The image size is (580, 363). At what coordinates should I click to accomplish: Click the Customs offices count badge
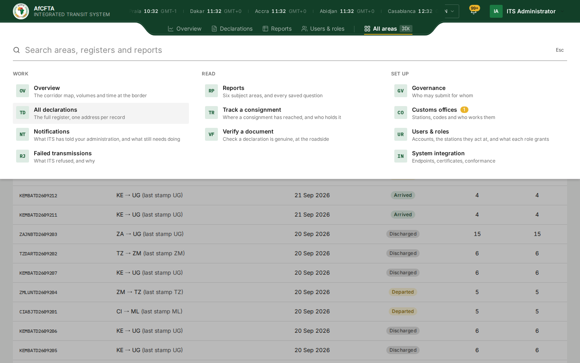tap(464, 110)
